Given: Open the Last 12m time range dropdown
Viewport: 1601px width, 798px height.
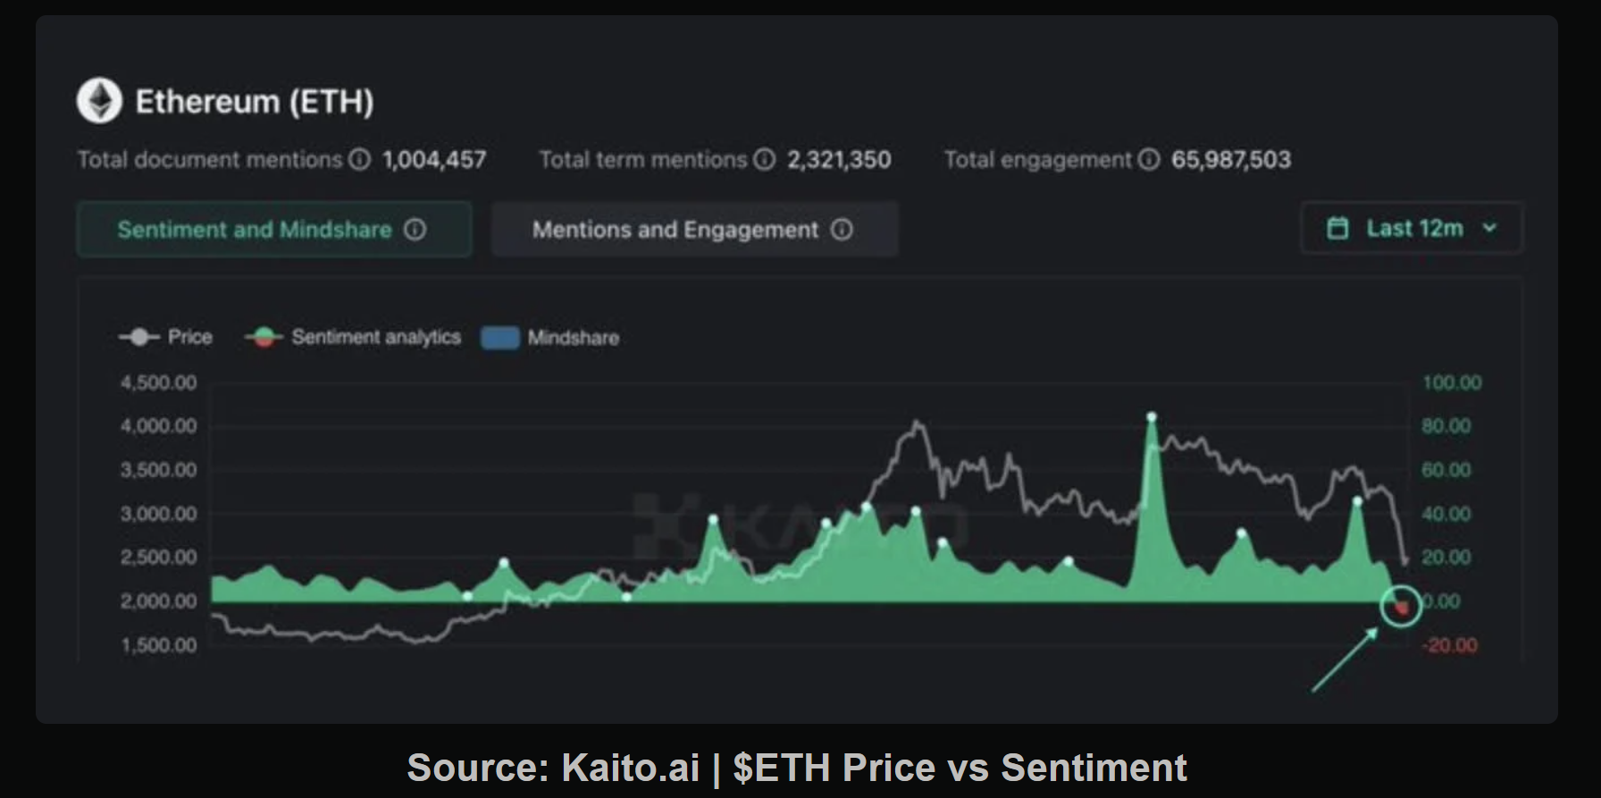Looking at the screenshot, I should click(1413, 229).
